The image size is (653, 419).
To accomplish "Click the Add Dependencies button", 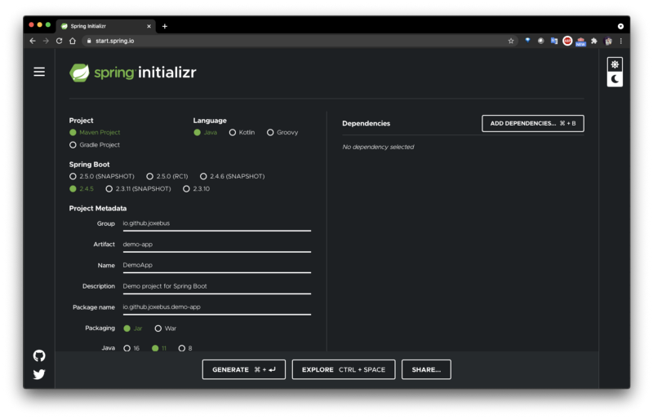I will (533, 124).
